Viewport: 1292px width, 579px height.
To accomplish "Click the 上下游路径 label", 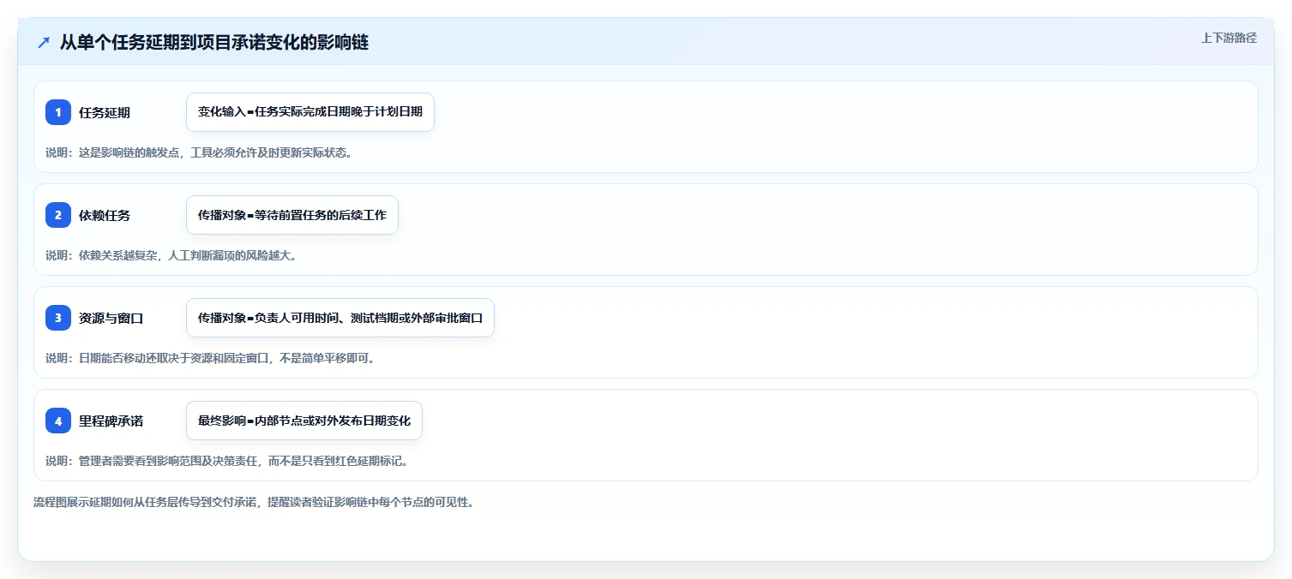I will [x=1229, y=38].
